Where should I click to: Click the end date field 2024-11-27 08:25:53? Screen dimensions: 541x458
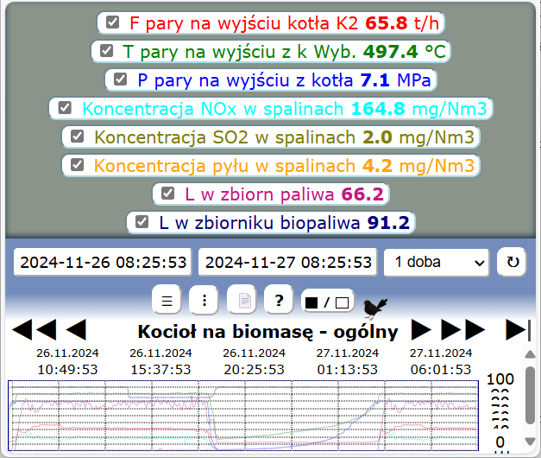point(289,262)
